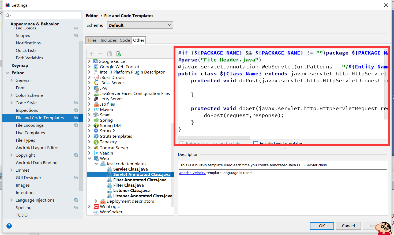Switch to the Files tab
The width and height of the screenshot is (394, 235).
click(92, 40)
